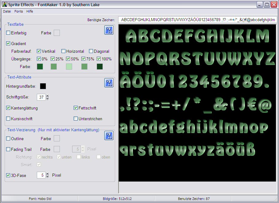Decrease 3D-Fase pixel value
Viewport: 279px width, 203px height.
pyautogui.click(x=47, y=177)
